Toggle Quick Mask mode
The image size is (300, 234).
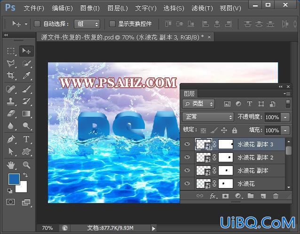10,202
